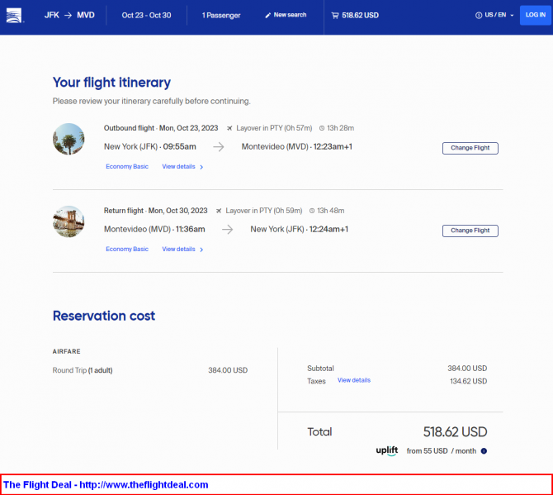Click the return flight bridge image
Screen dimensions: 553x495
69,221
